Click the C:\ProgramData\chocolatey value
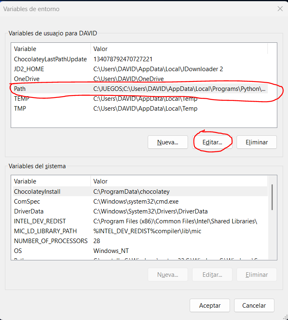Image resolution: width=288 pixels, height=320 pixels. click(131, 191)
